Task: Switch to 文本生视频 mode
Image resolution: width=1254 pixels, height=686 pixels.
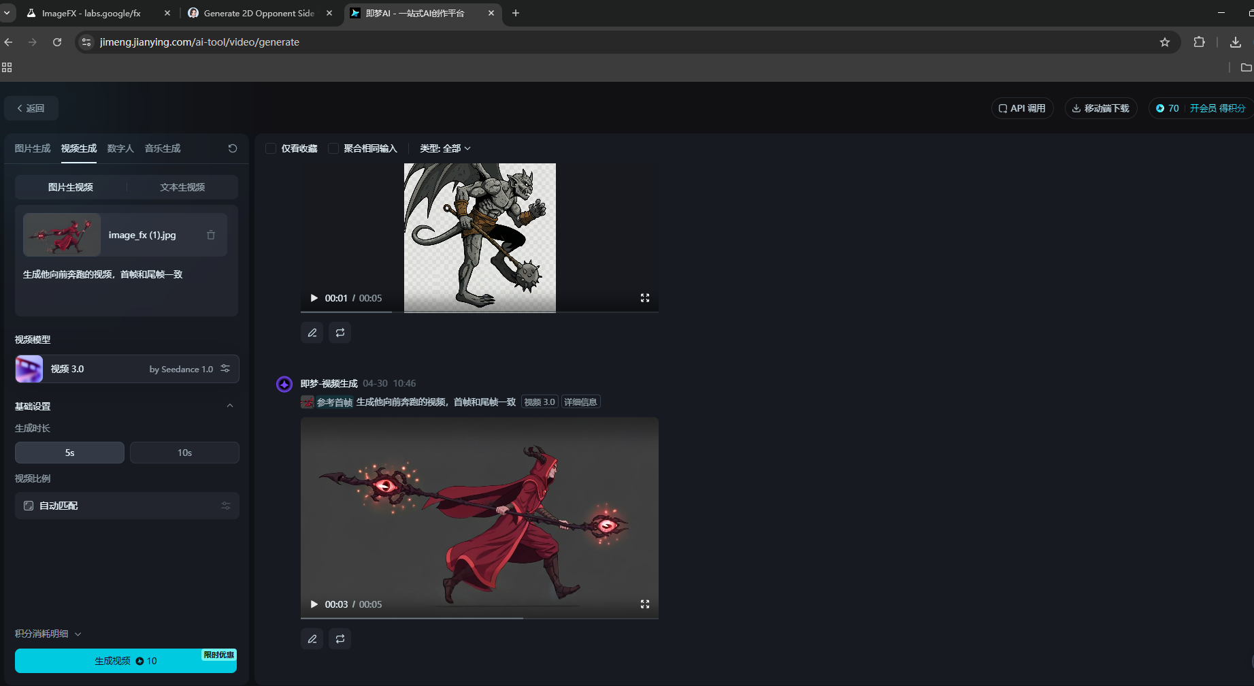Action: click(x=182, y=187)
